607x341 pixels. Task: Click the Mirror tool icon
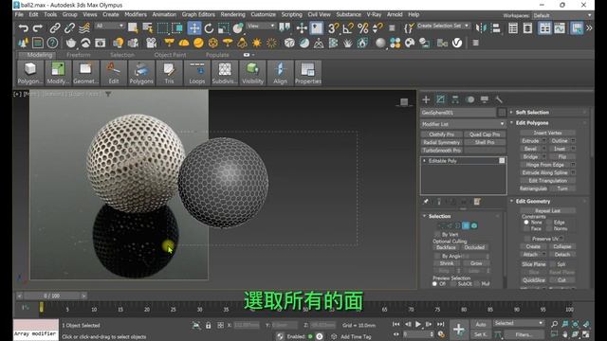pyautogui.click(x=481, y=27)
